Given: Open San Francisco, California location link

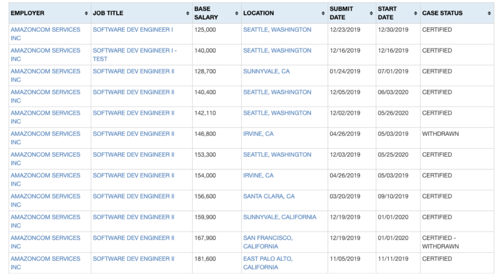Looking at the screenshot, I should click(x=268, y=242).
